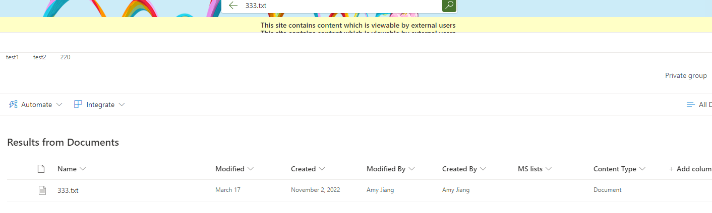
Task: Expand the Automate dropdown chevron
Action: (x=60, y=104)
